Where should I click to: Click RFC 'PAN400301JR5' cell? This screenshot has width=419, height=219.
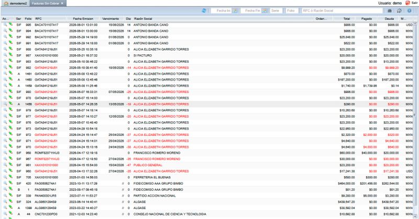pos(46,195)
